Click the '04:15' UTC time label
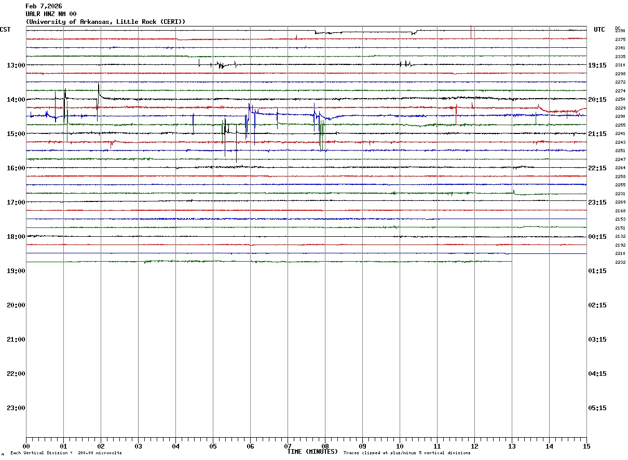Screen dimensions: 628x460 [597, 374]
